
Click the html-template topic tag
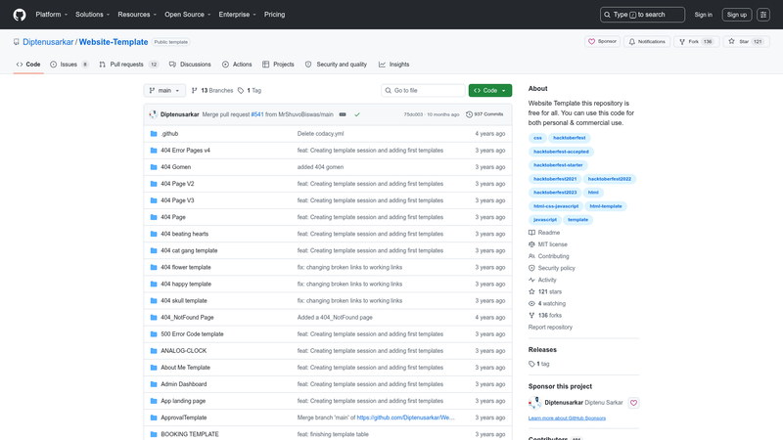click(x=606, y=206)
